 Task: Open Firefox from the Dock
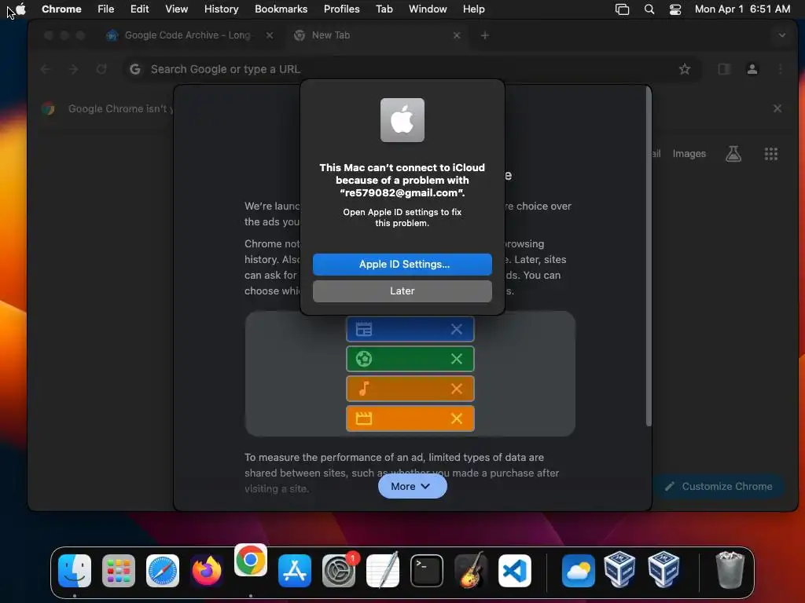[207, 571]
